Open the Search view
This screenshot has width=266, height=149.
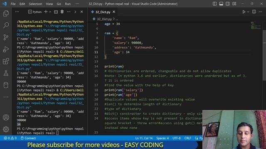click(6, 25)
